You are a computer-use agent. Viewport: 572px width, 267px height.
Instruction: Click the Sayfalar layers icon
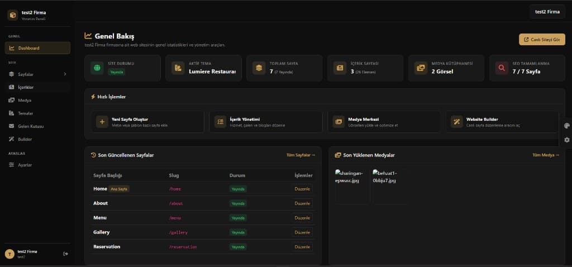11,74
